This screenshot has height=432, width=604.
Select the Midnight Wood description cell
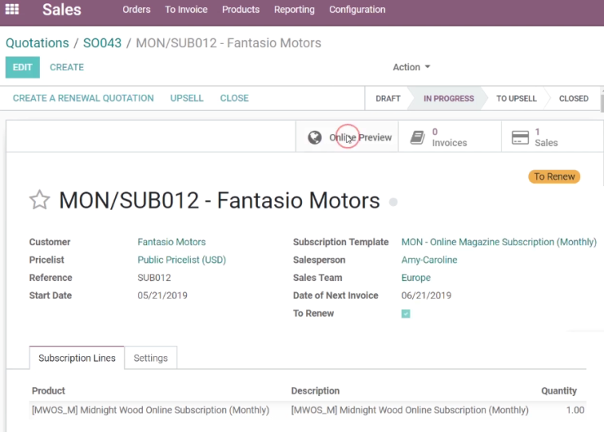[410, 410]
